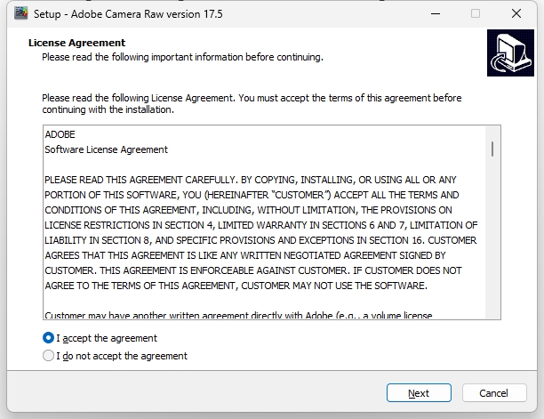Click the installer computer icon beside the header
The height and width of the screenshot is (419, 544).
pos(510,53)
